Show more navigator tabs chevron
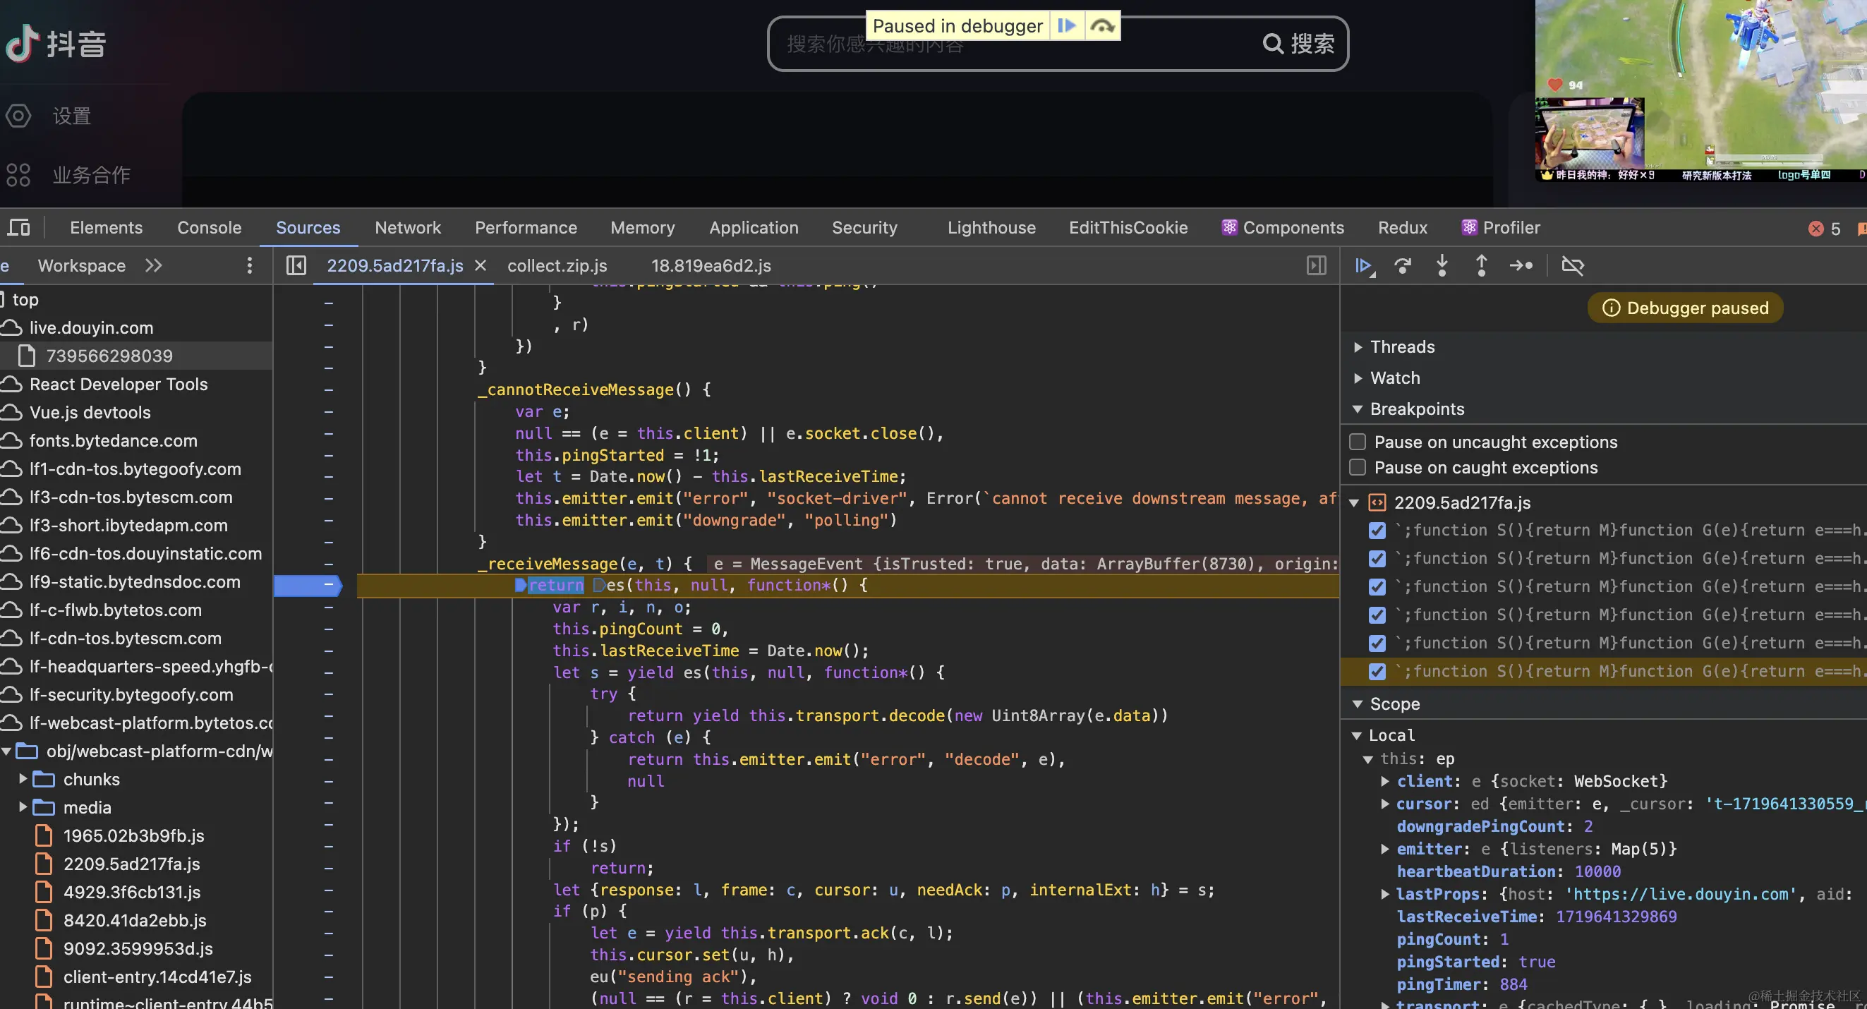This screenshot has width=1867, height=1009. [153, 266]
